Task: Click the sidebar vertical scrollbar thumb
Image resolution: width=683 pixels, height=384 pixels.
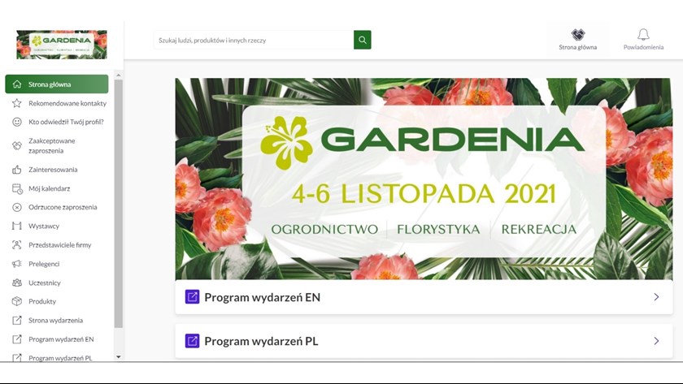Action: (x=119, y=204)
